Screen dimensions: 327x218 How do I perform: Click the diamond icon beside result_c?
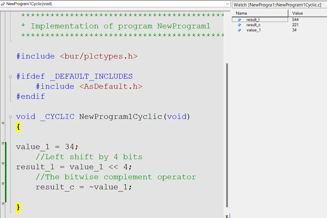point(240,25)
